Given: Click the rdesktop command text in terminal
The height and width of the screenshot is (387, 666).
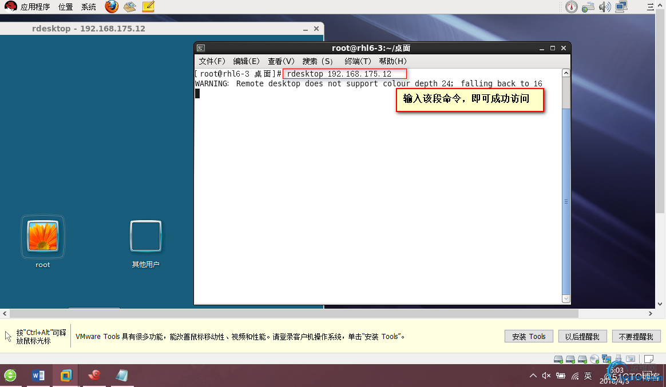Looking at the screenshot, I should point(339,74).
